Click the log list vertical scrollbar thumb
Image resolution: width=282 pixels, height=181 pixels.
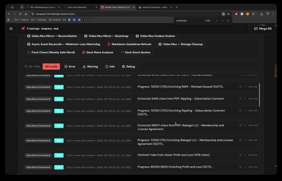pos(259,95)
